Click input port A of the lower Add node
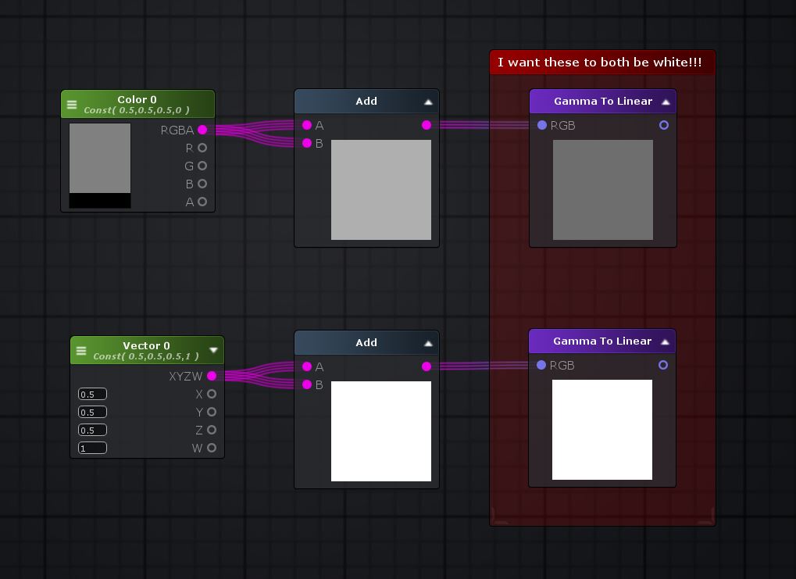The image size is (796, 579). pos(307,366)
